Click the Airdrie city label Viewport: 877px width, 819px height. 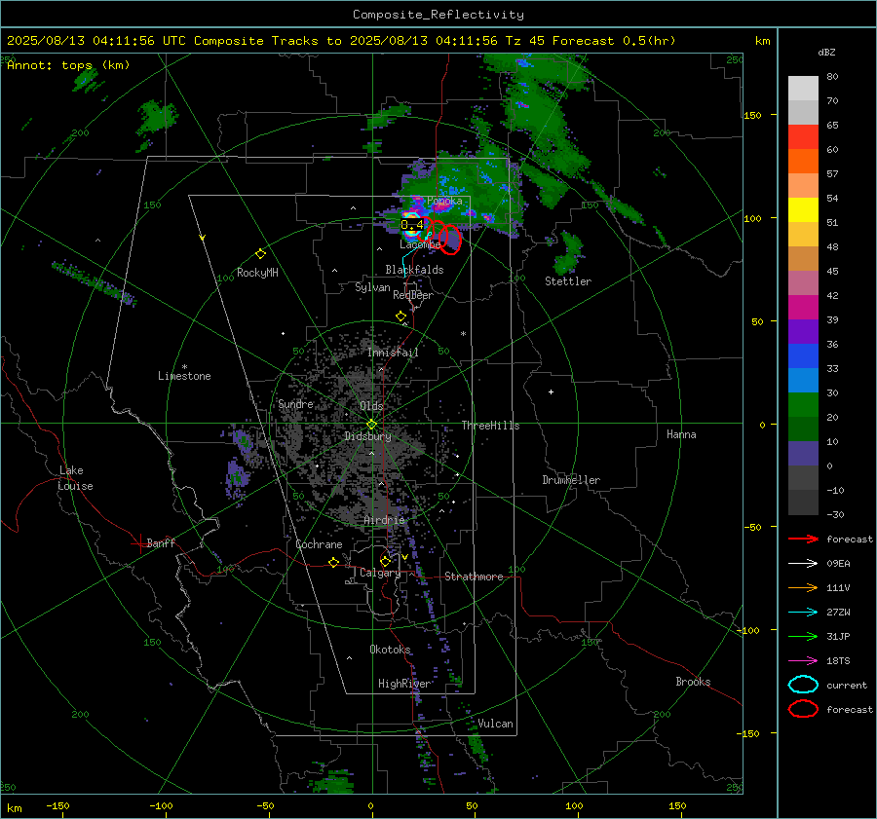tap(384, 520)
